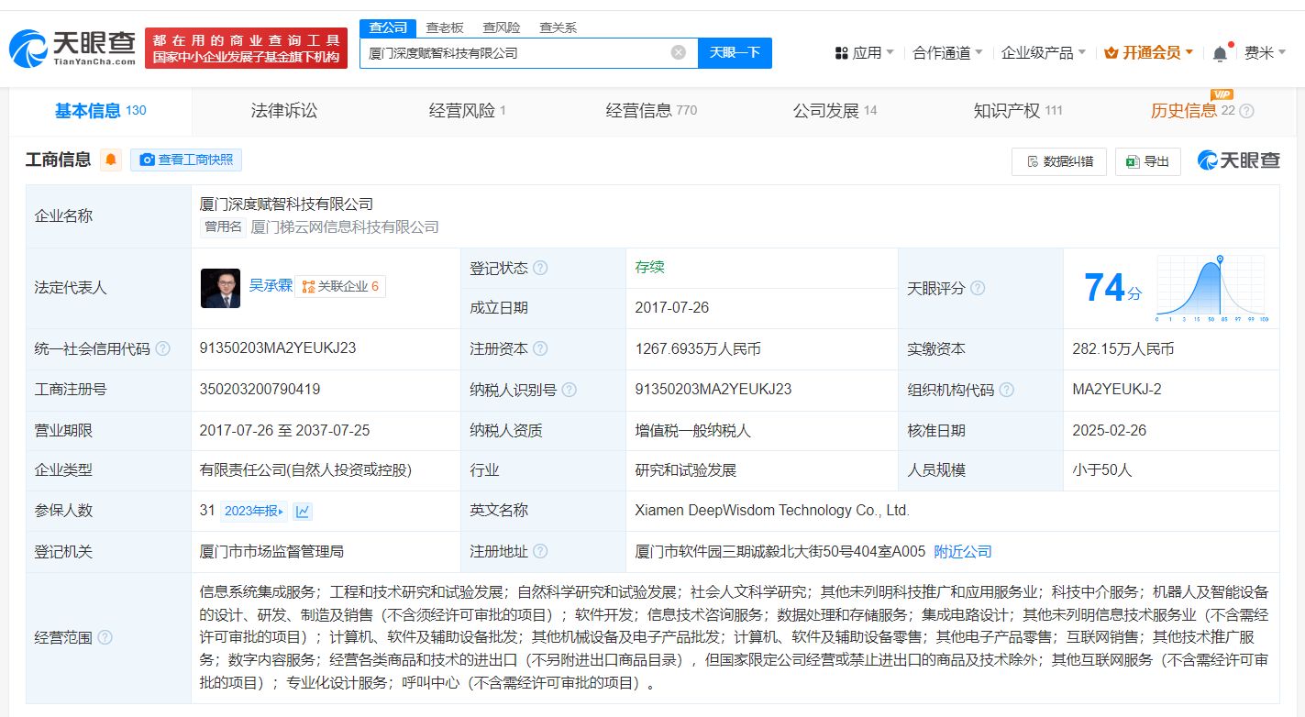Open 查看工商快照 camera snapshot tool

pos(185,160)
